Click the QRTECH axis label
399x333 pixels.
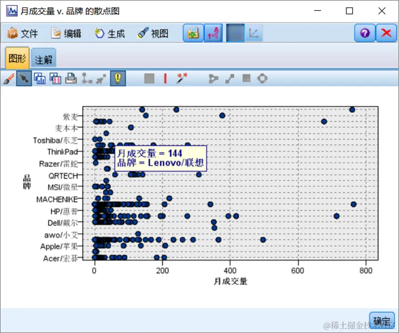63,176
